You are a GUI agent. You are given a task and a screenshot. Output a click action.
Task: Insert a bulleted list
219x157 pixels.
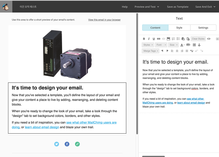click(x=178, y=39)
